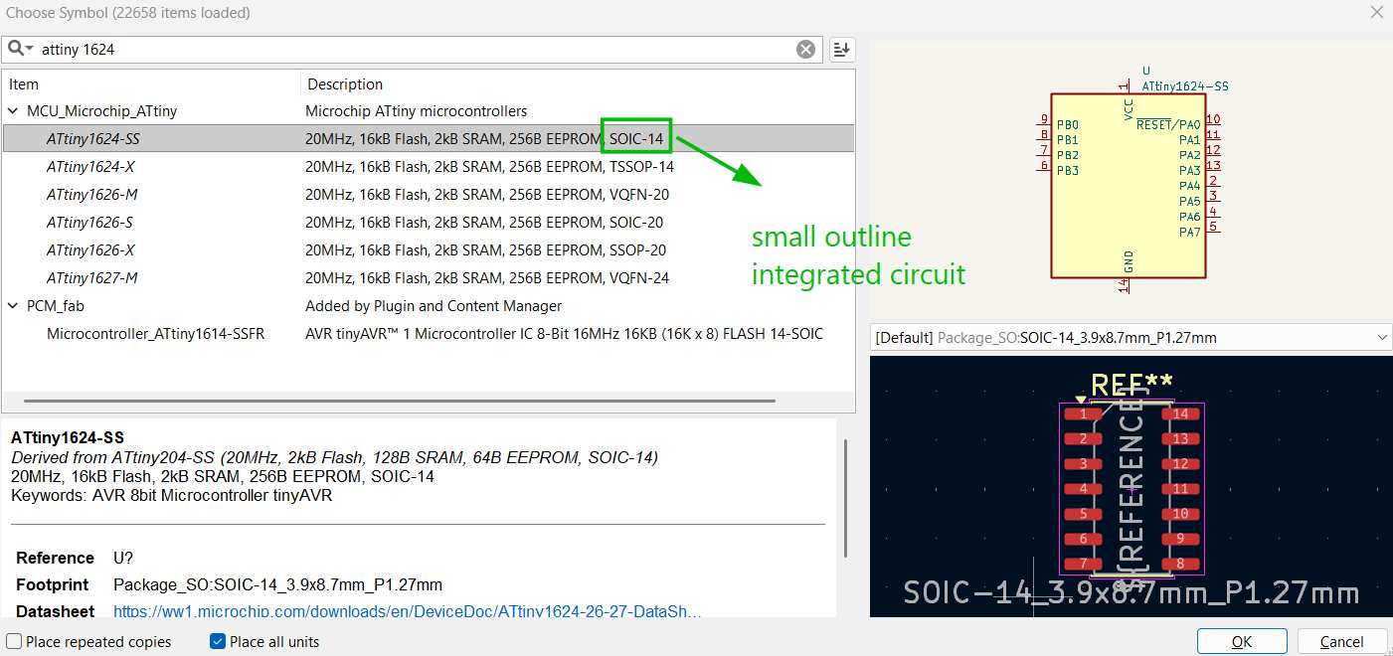Screen dimensions: 1393x656
Task: Click the Keywords line in details
Action: (172, 495)
